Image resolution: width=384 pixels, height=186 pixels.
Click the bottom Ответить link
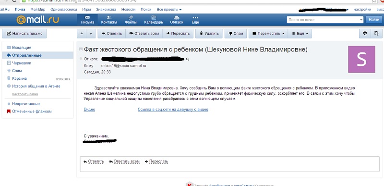point(96,161)
